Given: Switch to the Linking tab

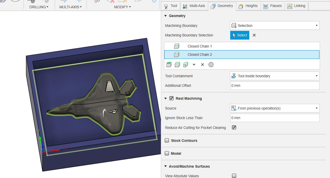Looking at the screenshot, I should click(296, 6).
